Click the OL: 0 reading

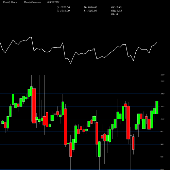pos(115,14)
